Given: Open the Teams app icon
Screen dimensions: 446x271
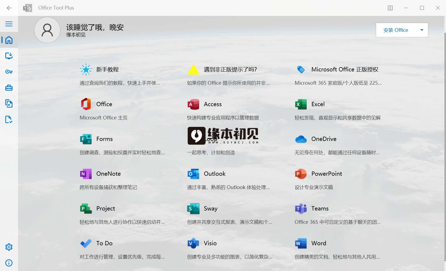Looking at the screenshot, I should pyautogui.click(x=301, y=209).
